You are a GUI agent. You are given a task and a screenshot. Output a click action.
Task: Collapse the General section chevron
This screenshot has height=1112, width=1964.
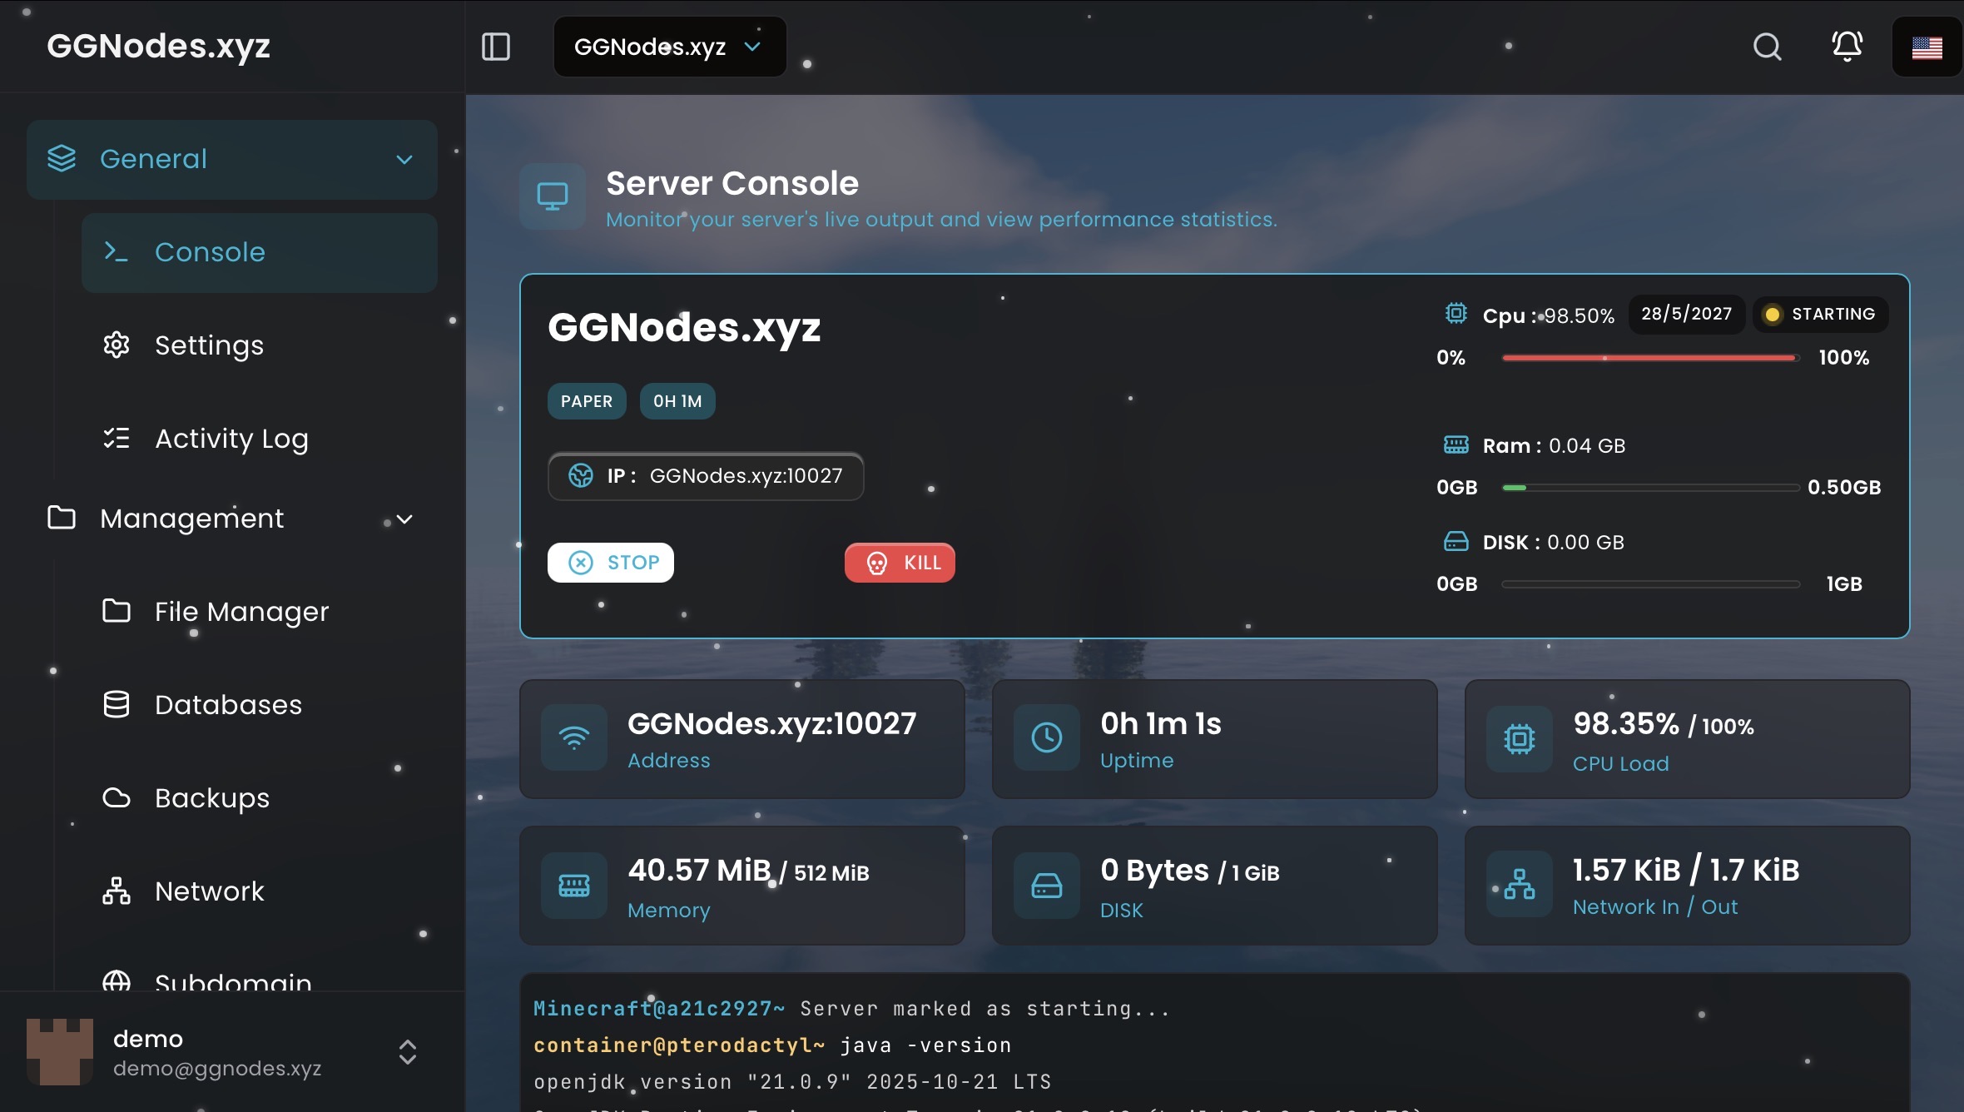pos(404,159)
